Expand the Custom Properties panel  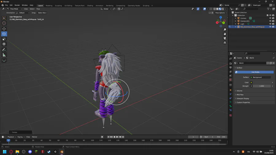coord(254,102)
